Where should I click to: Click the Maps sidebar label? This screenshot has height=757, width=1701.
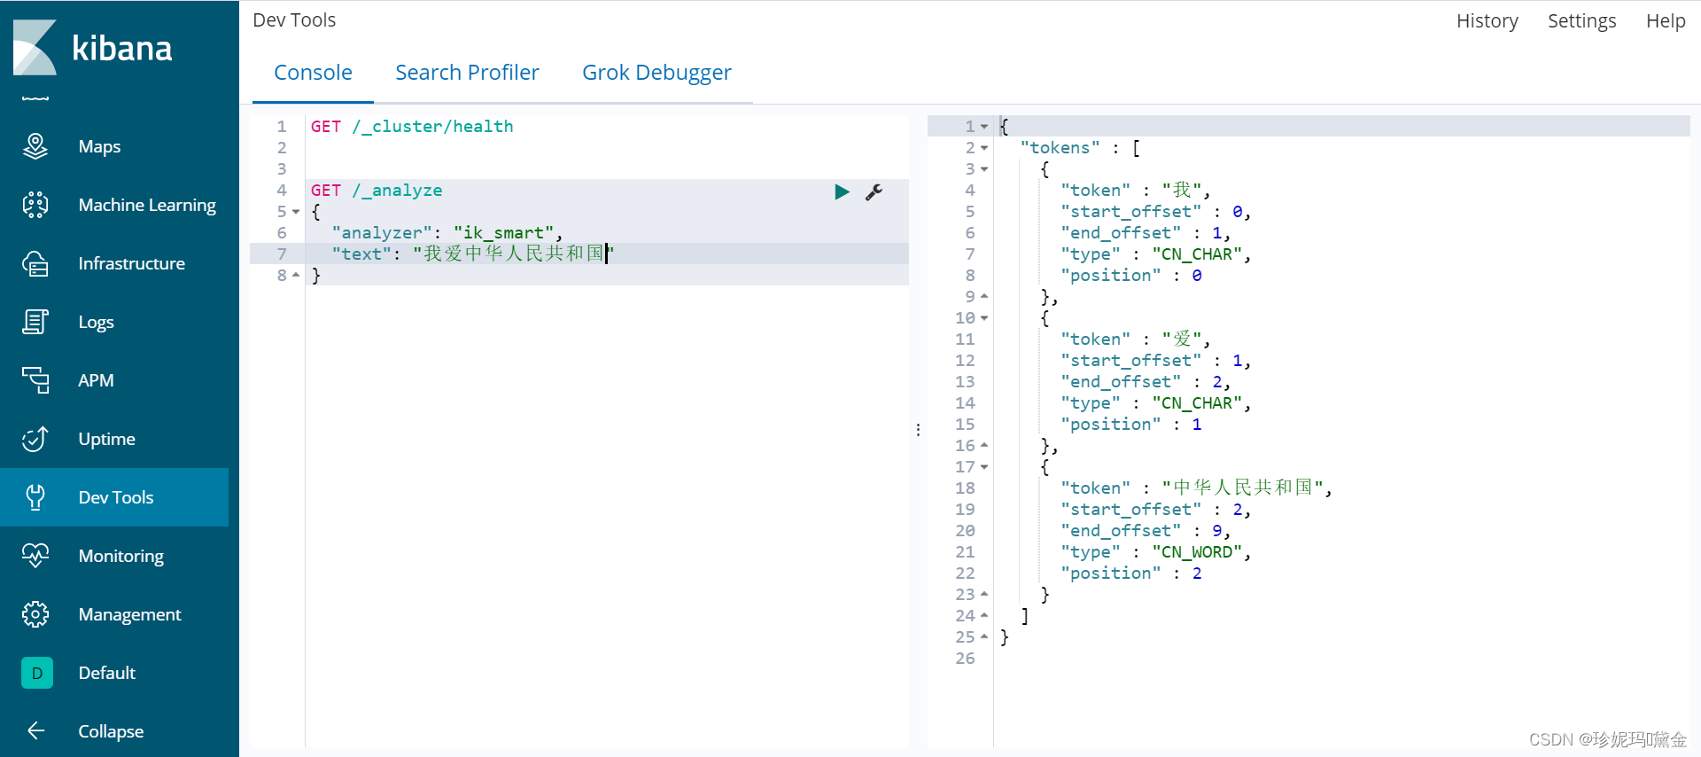[x=99, y=146]
